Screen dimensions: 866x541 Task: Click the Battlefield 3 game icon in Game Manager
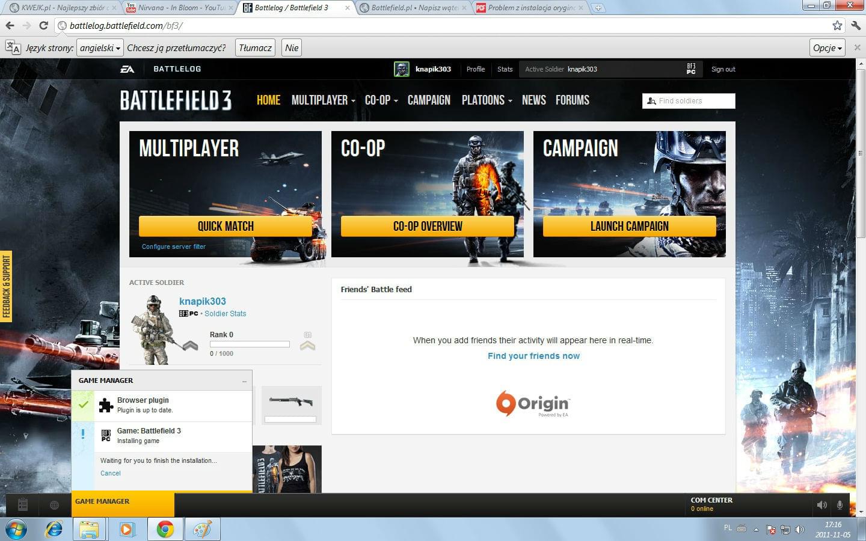tap(106, 436)
